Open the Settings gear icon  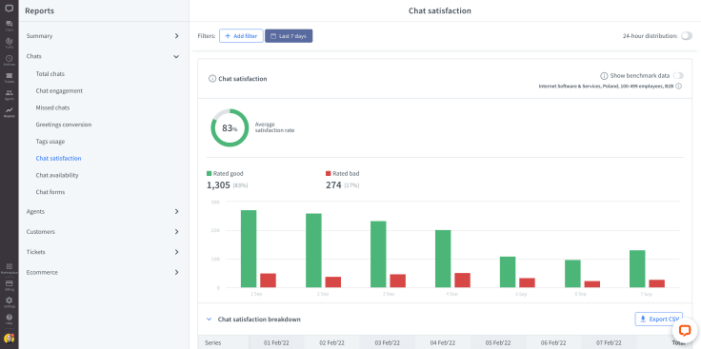pyautogui.click(x=9, y=301)
